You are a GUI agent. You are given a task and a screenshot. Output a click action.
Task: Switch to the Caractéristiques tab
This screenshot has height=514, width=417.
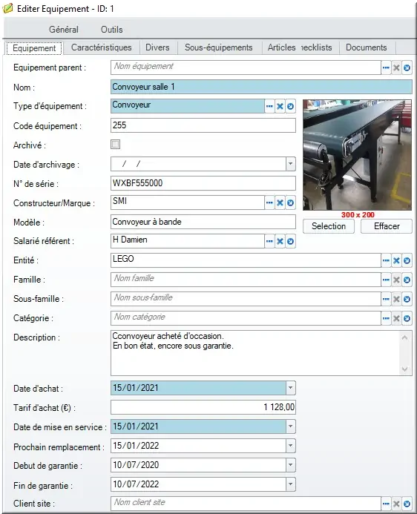point(102,47)
